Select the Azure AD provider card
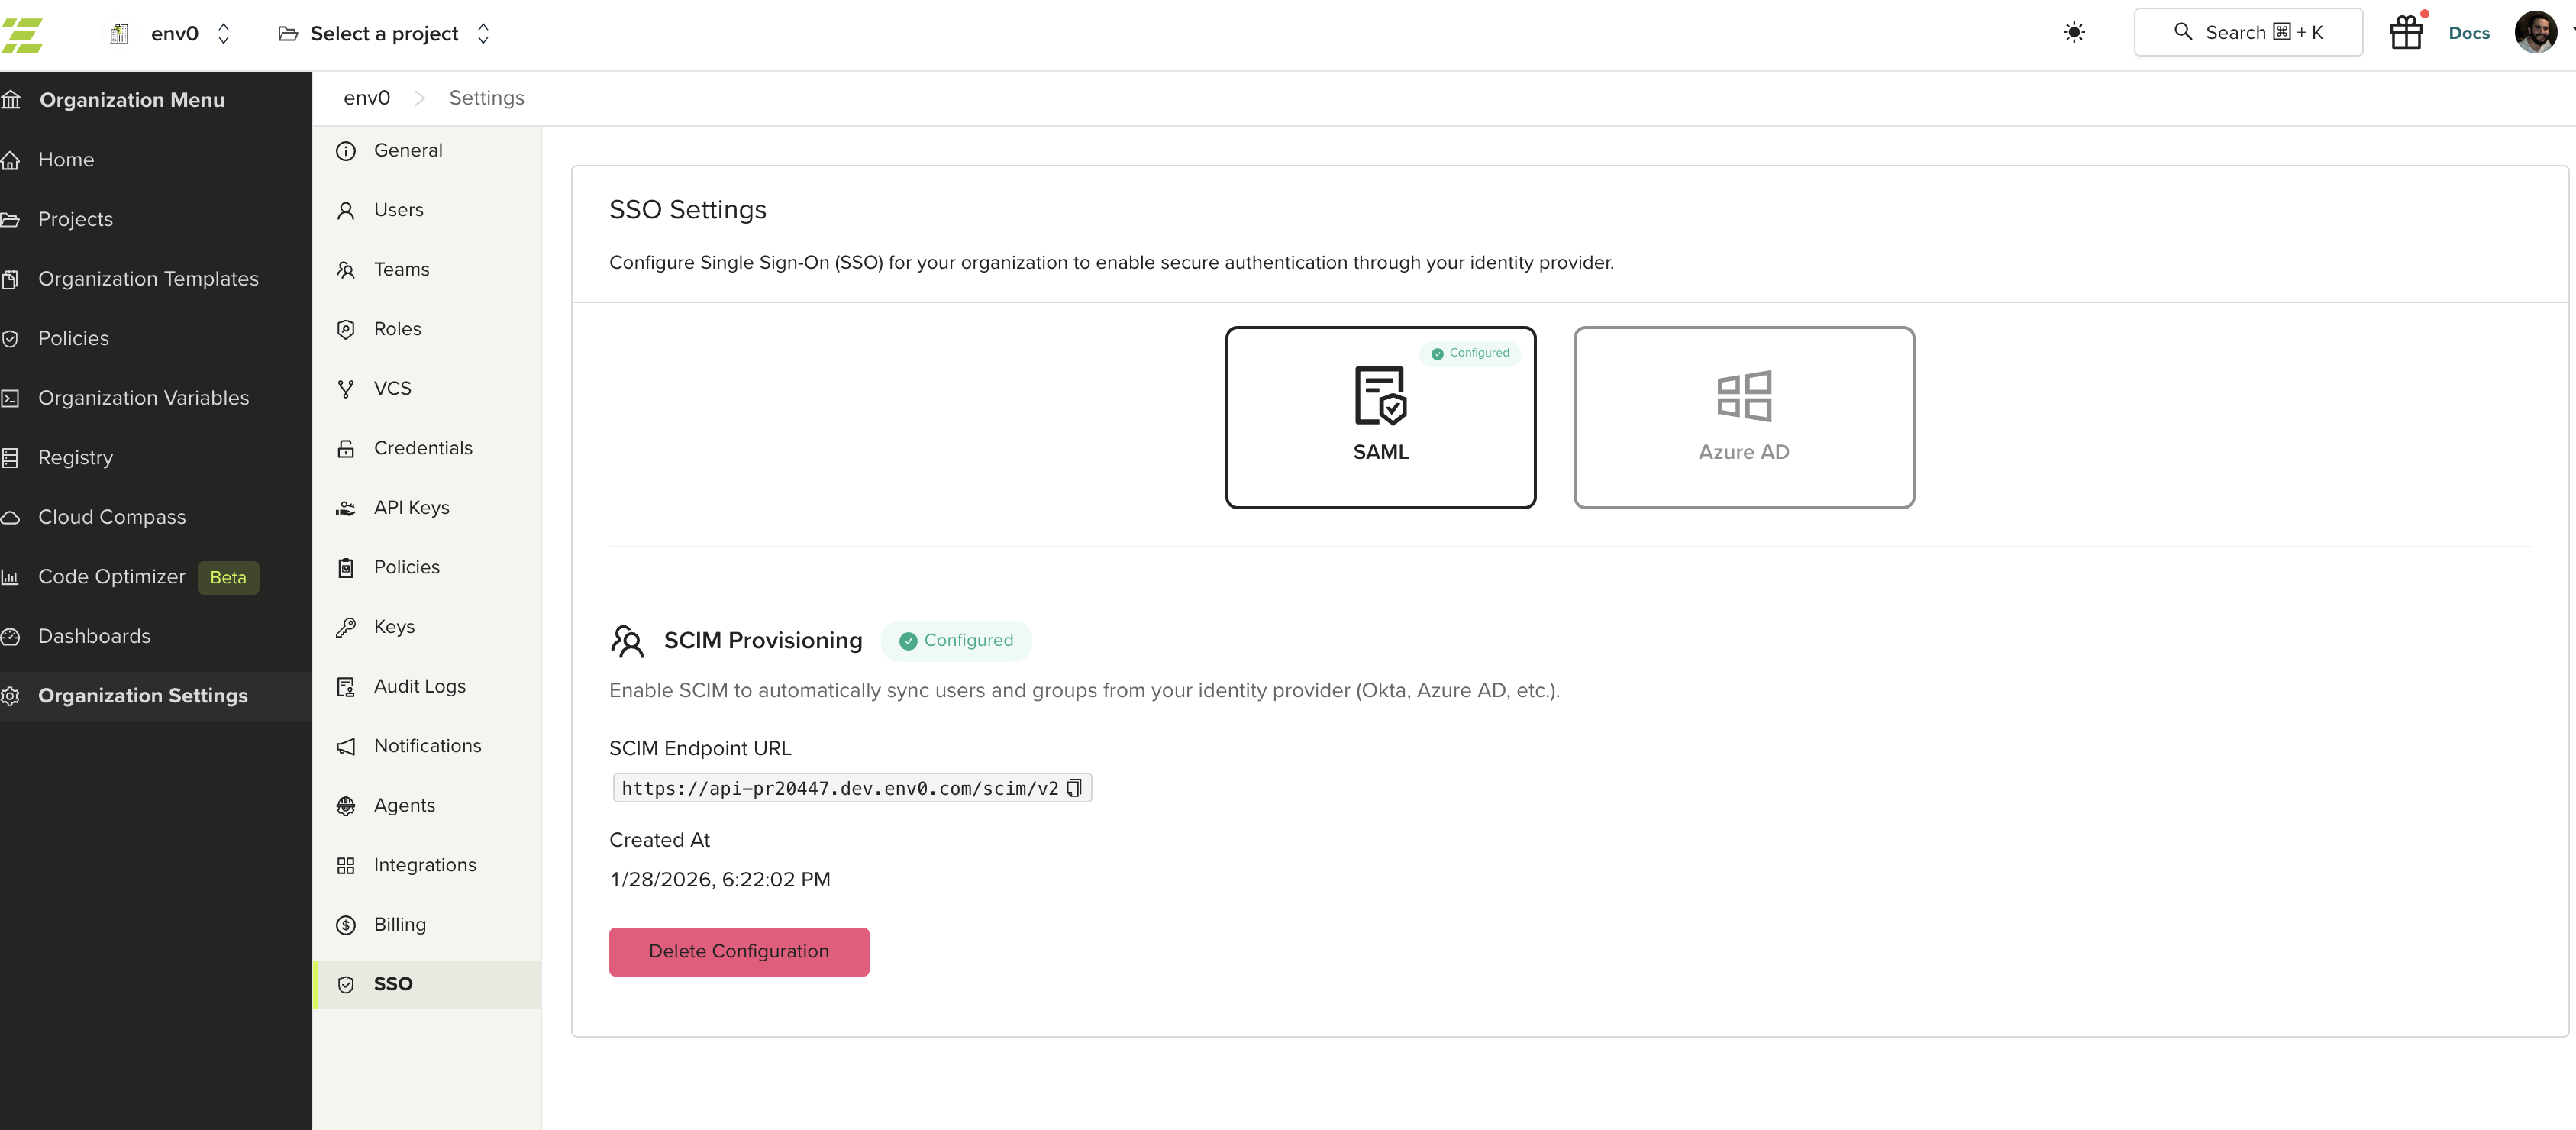 point(1744,417)
